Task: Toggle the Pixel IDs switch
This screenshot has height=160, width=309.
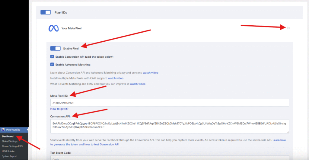Action: tap(46, 12)
